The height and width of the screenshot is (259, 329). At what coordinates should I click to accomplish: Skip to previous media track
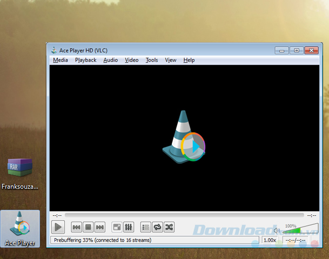point(76,227)
